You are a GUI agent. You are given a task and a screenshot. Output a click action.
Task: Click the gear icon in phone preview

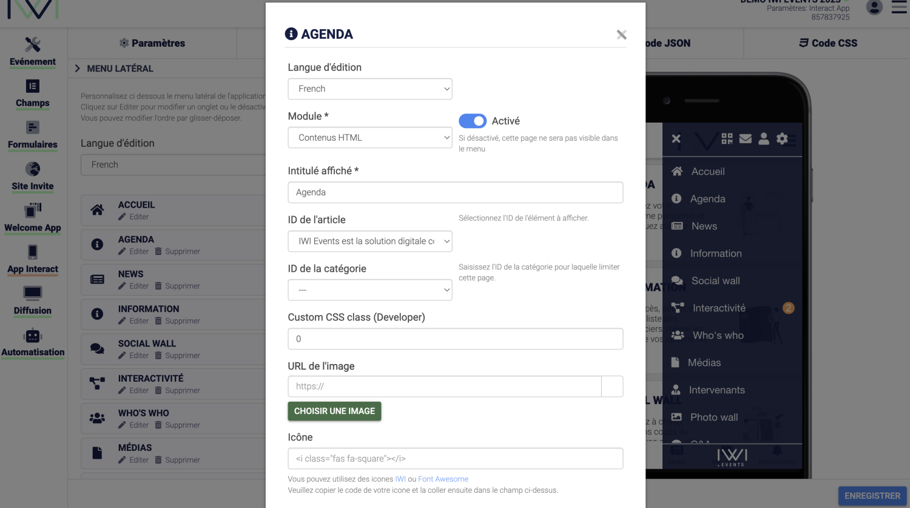click(x=782, y=139)
